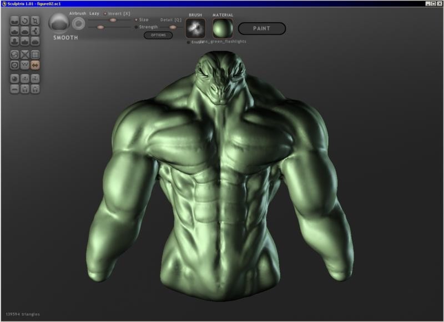Open the brush Options button
Viewport: 444px width, 322px height.
pos(158,35)
